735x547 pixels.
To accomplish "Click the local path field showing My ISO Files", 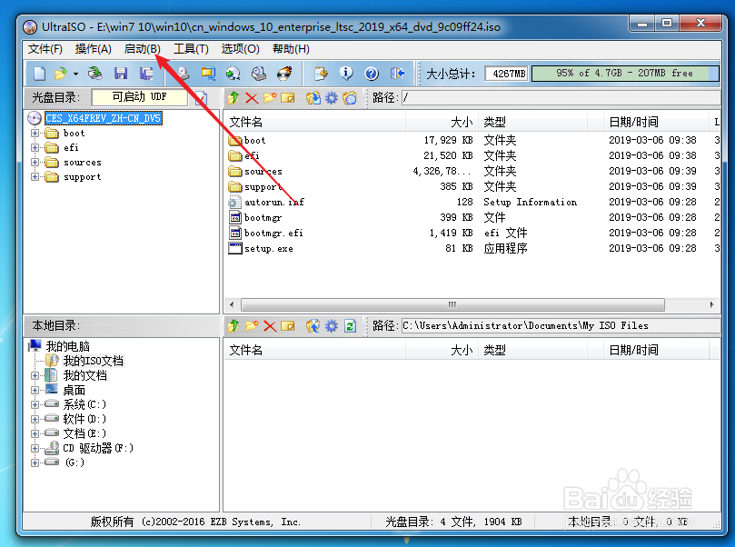I will [561, 326].
